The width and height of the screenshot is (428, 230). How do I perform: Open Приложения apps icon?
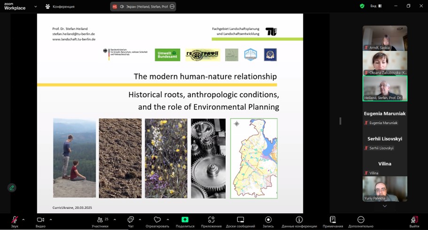pyautogui.click(x=211, y=220)
